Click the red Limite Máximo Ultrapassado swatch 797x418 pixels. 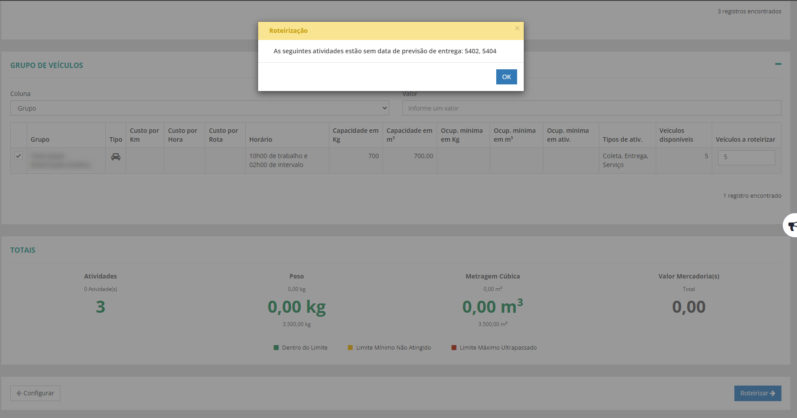[x=454, y=348]
